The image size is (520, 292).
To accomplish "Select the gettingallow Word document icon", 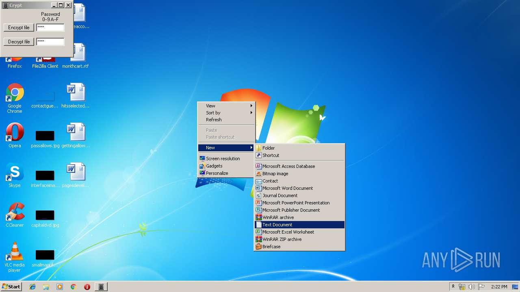I will click(x=76, y=135).
